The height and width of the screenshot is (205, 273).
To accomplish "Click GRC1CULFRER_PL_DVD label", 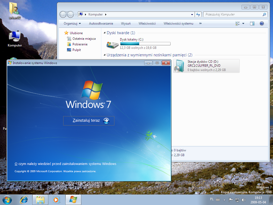I will pyautogui.click(x=204, y=66).
